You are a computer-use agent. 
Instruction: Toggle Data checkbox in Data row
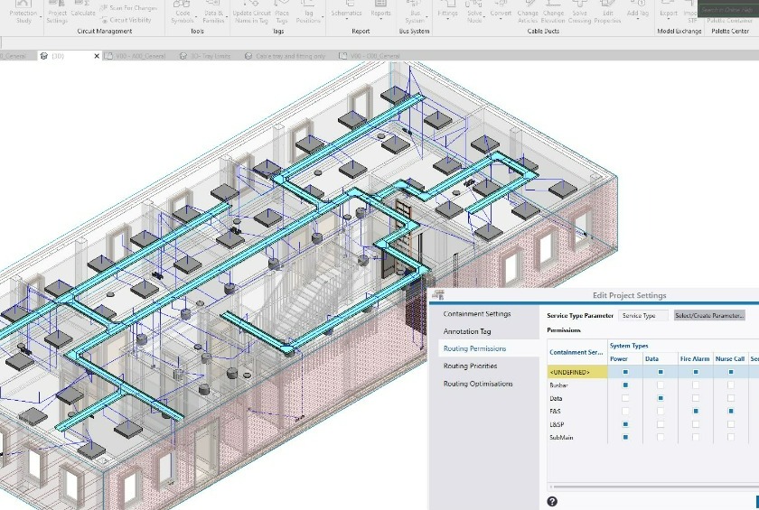pos(661,398)
